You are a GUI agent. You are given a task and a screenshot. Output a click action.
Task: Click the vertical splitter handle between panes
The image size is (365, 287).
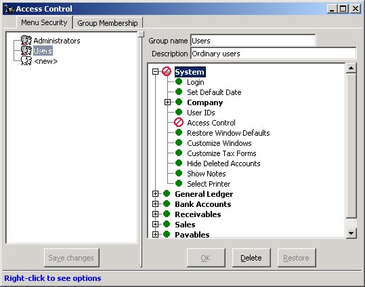pyautogui.click(x=141, y=35)
